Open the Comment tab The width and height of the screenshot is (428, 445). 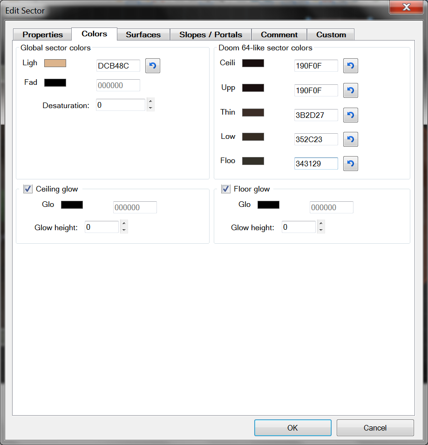coord(279,34)
